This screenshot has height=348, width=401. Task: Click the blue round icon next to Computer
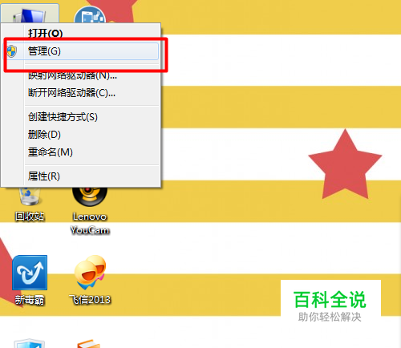coord(90,15)
